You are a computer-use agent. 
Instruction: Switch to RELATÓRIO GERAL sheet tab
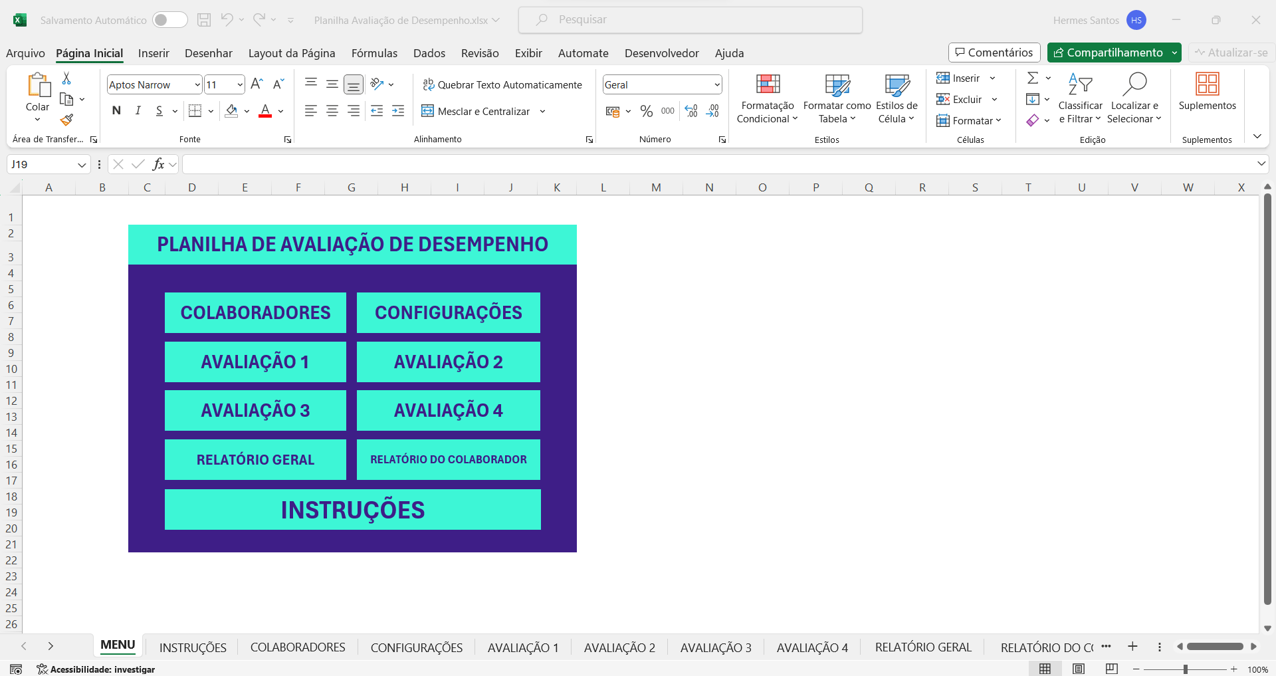(x=923, y=647)
